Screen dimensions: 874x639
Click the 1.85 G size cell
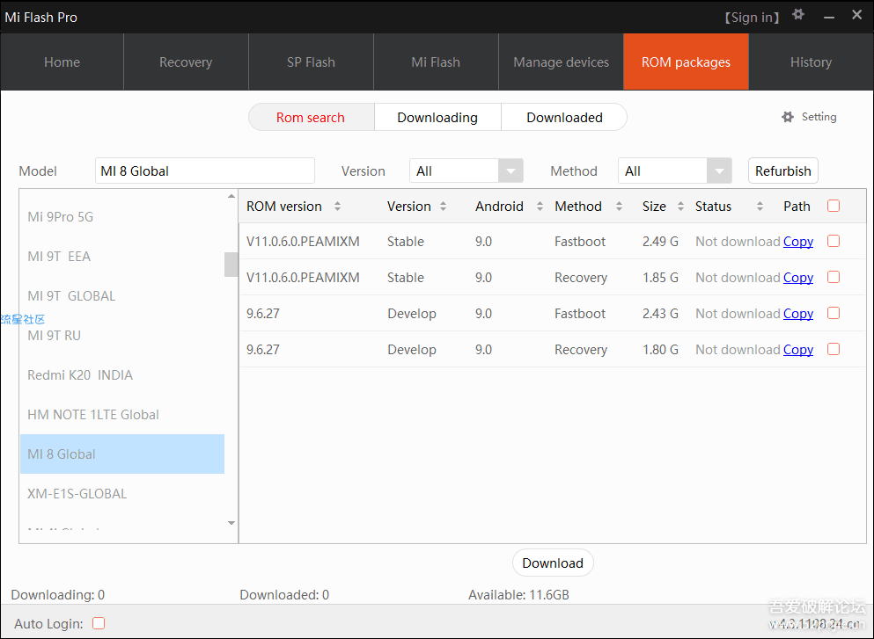tap(660, 278)
